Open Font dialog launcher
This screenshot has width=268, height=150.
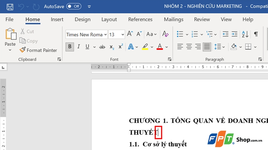point(170,59)
